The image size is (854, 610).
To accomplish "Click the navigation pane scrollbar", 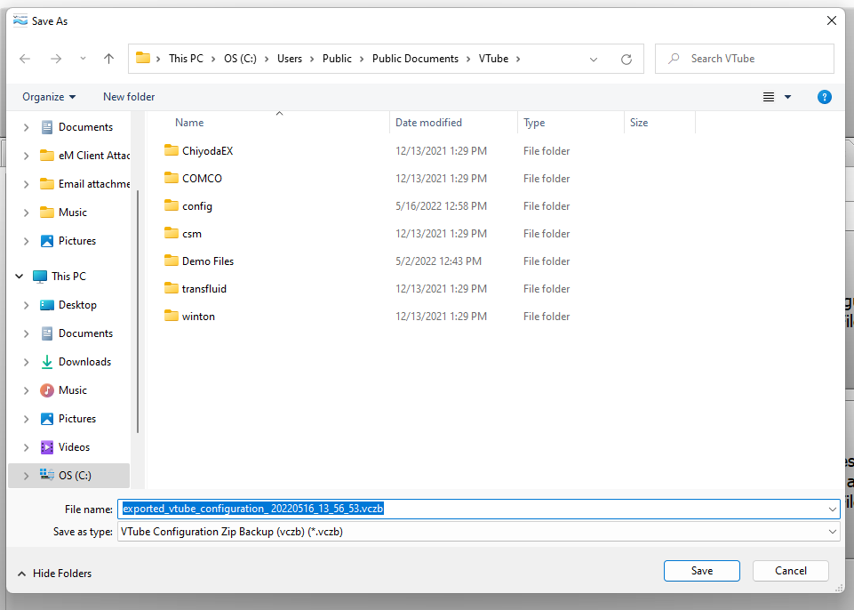I will (137, 311).
